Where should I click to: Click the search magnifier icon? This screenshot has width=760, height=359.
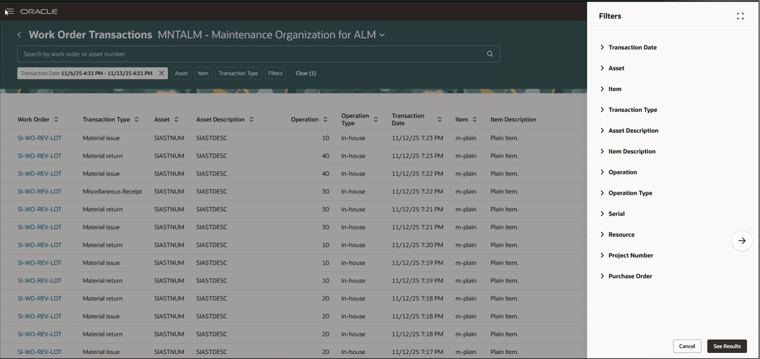point(490,54)
